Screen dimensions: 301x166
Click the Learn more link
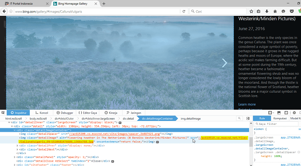click(247, 104)
